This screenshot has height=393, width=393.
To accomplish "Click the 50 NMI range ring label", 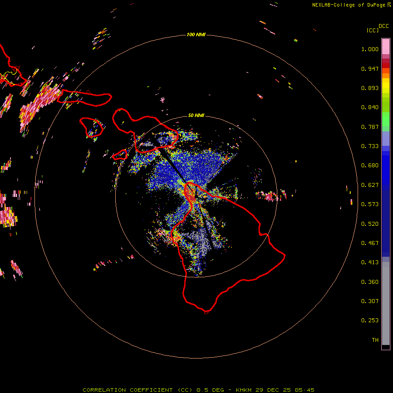I will click(196, 115).
